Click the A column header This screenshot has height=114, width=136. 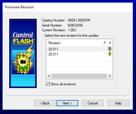(x=110, y=43)
